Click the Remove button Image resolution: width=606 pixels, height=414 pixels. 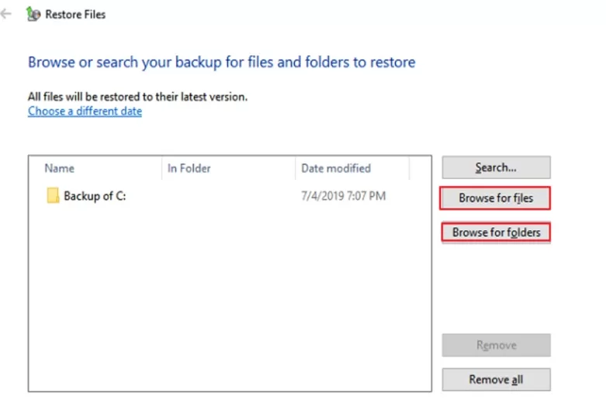pyautogui.click(x=497, y=345)
